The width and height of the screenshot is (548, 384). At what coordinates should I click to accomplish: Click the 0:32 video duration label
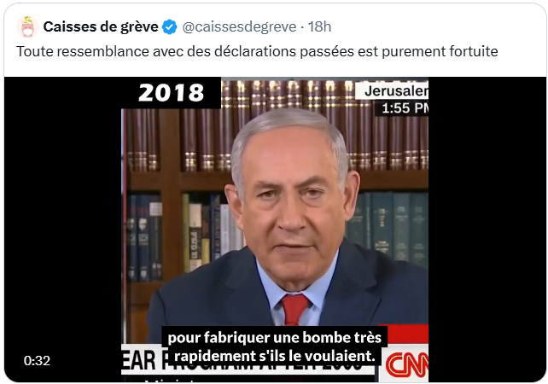pos(37,361)
